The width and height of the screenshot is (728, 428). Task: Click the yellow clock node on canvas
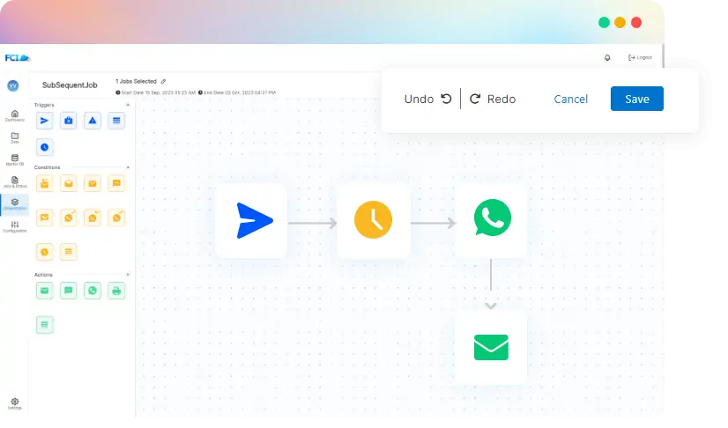click(x=373, y=220)
